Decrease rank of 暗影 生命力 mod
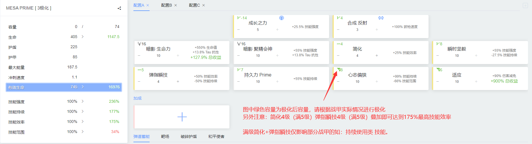 [x=139, y=56]
